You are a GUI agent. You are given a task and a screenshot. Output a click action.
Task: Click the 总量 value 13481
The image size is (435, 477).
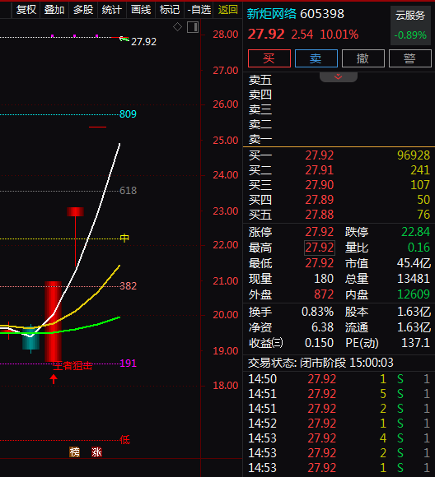pyautogui.click(x=414, y=279)
